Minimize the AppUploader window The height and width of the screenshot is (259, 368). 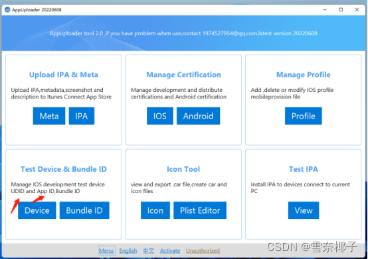point(325,9)
